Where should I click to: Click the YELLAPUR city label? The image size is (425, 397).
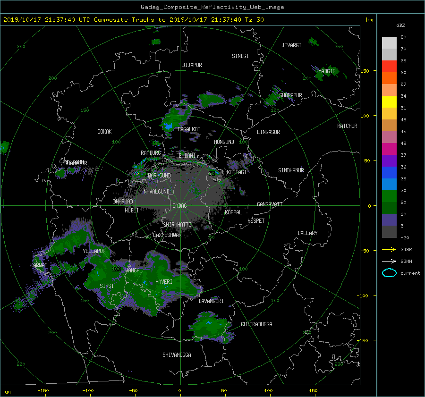tap(94, 251)
